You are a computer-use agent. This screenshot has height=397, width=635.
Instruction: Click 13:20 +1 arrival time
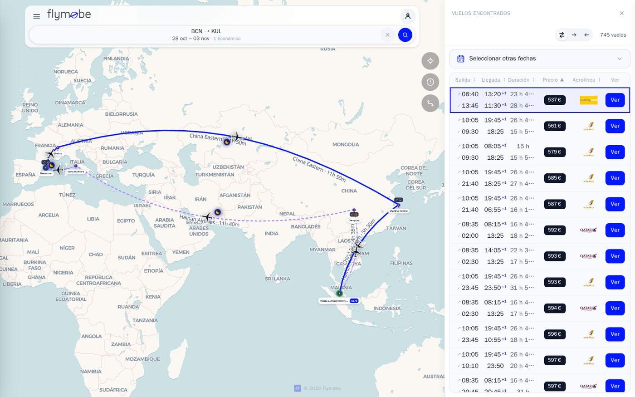[x=495, y=94]
